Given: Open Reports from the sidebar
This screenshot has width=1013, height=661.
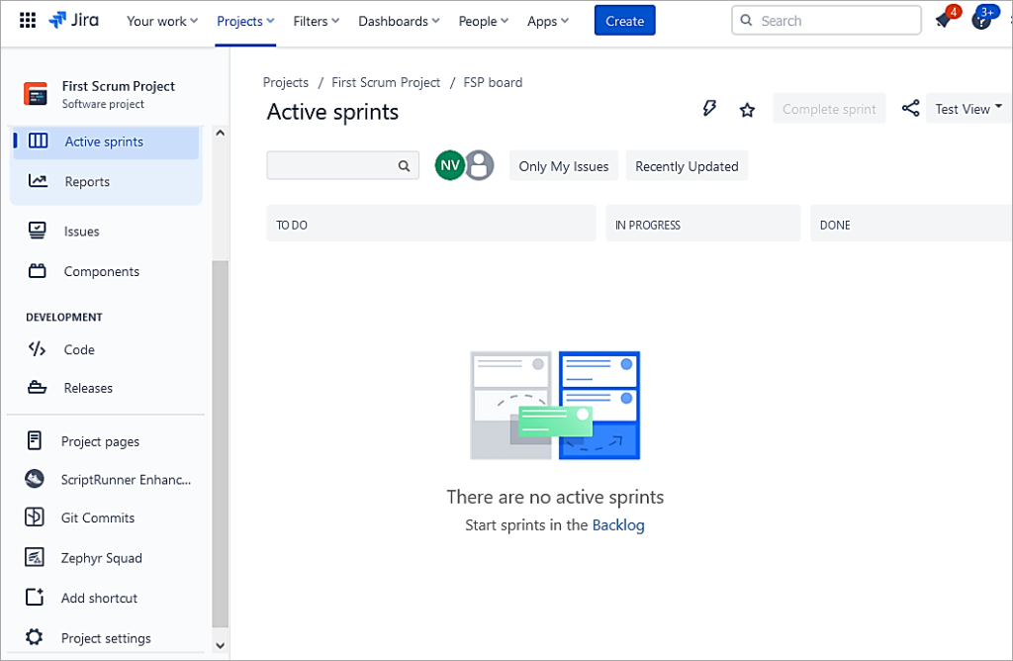Looking at the screenshot, I should coord(87,181).
